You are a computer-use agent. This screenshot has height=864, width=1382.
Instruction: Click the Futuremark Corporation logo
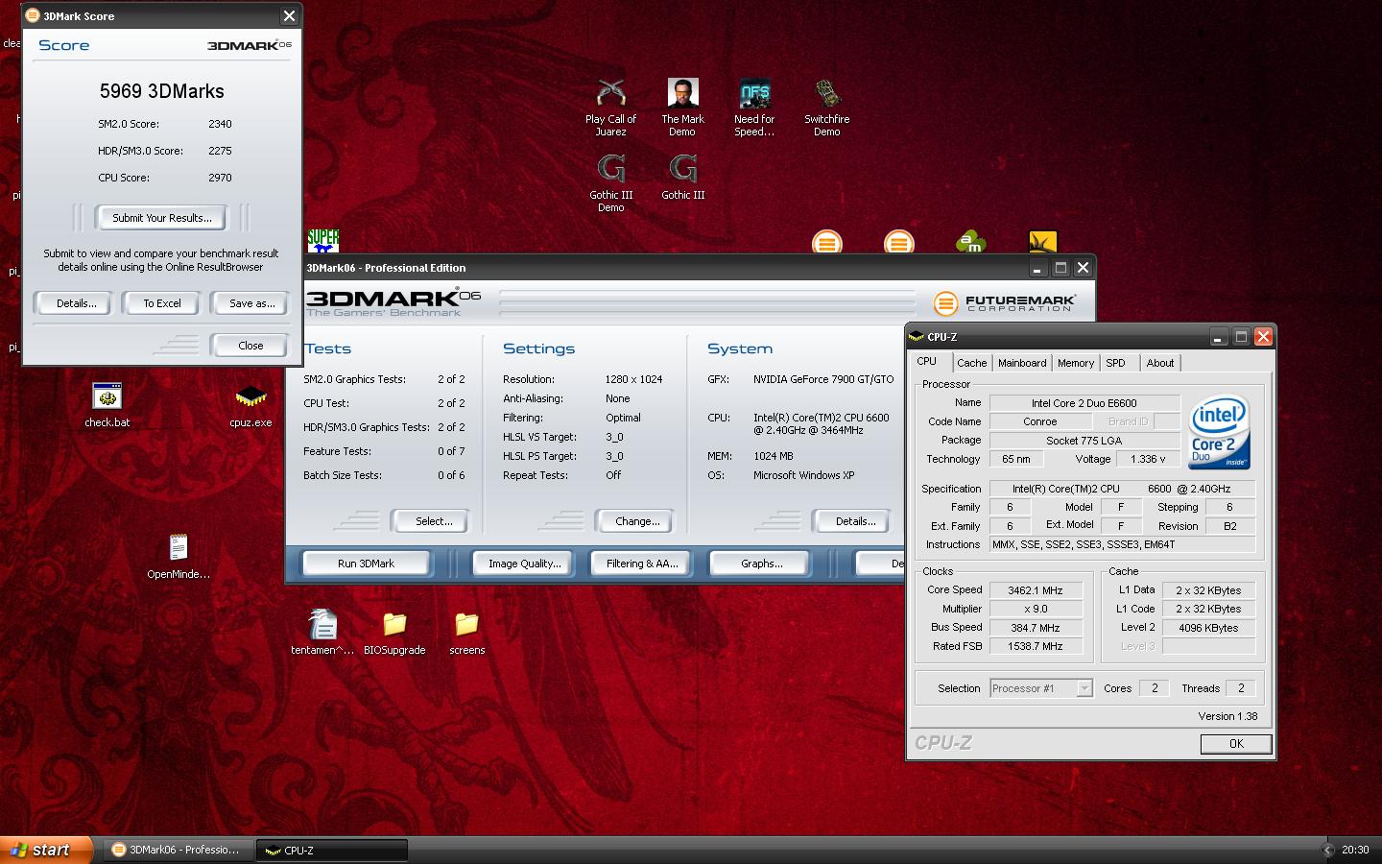[x=1004, y=303]
